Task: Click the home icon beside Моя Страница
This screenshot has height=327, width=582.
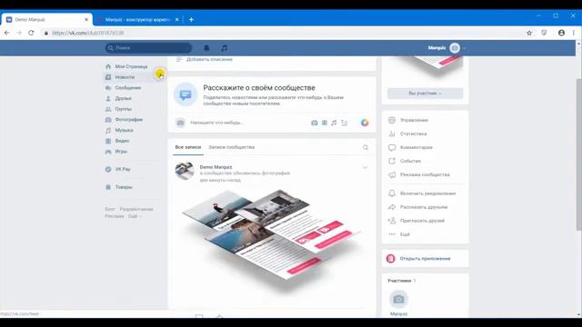Action: click(x=108, y=66)
